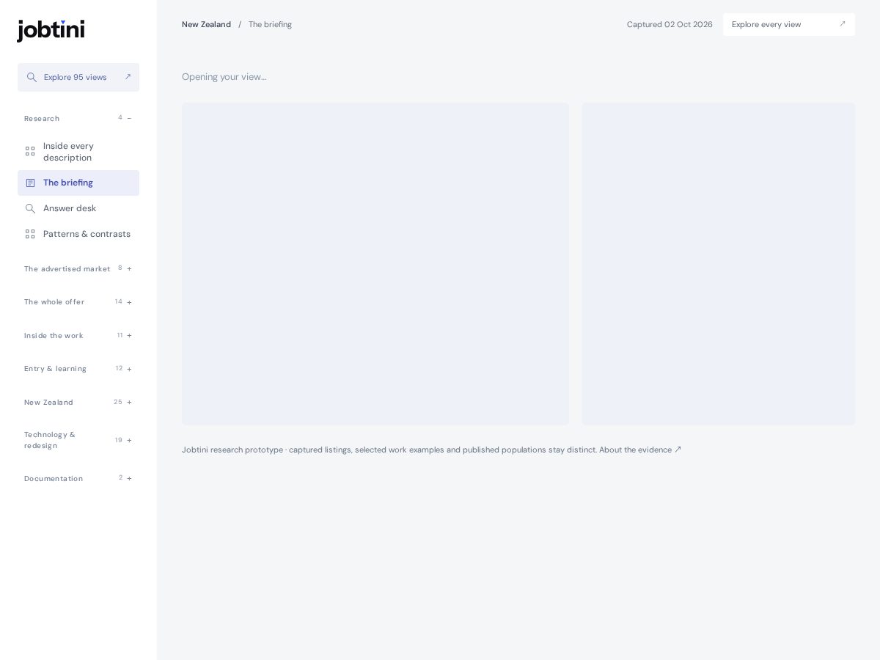This screenshot has width=880, height=660.
Task: Open the Answer desk view
Action: (78, 208)
